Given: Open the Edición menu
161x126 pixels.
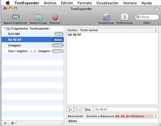Looking at the screenshot, I should [x=67, y=3].
